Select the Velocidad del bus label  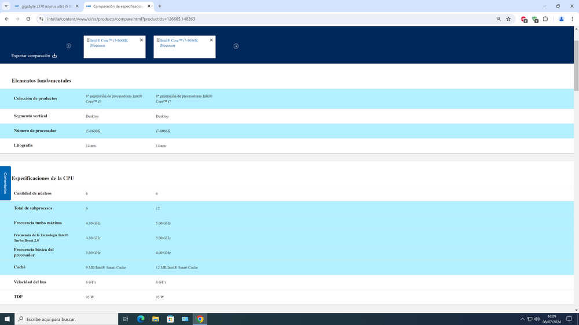[x=30, y=282]
